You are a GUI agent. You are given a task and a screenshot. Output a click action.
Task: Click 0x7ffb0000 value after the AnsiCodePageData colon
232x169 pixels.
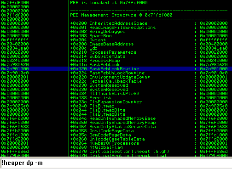coord(214,131)
